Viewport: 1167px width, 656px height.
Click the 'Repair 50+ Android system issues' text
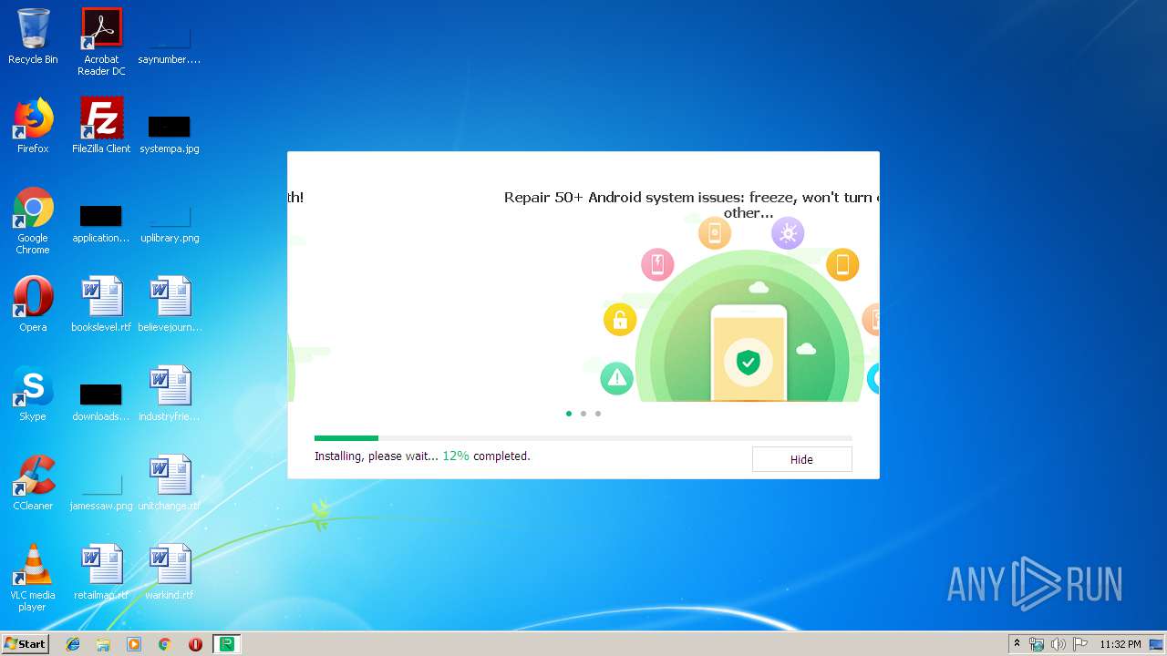click(x=691, y=205)
